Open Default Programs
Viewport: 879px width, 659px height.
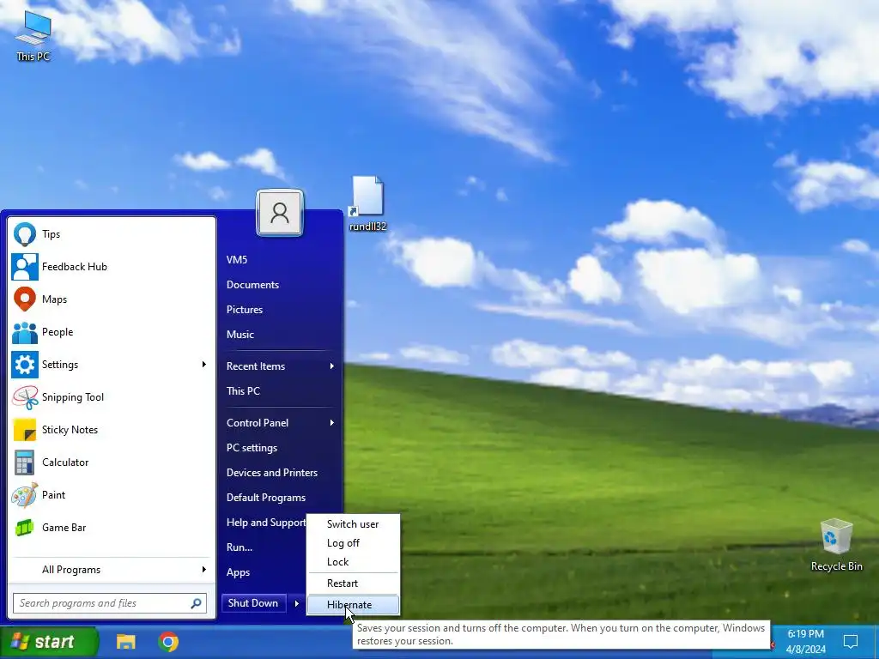266,498
